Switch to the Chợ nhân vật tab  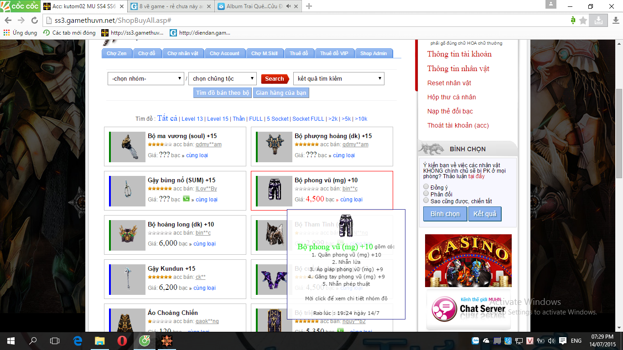pos(182,53)
